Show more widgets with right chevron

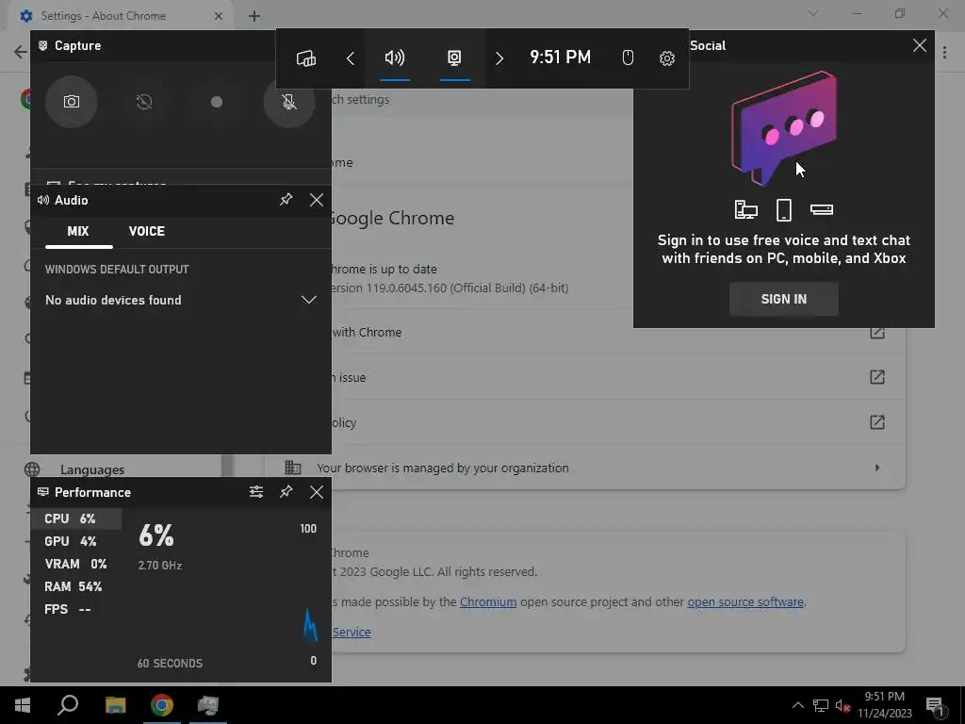click(499, 58)
